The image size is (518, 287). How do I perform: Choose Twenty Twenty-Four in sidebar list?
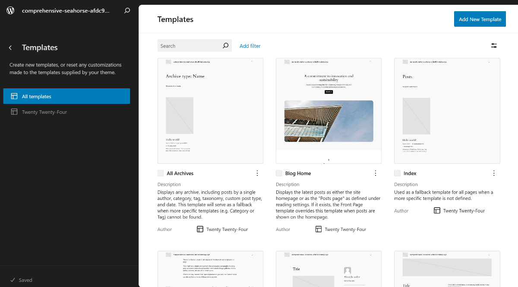coord(44,112)
